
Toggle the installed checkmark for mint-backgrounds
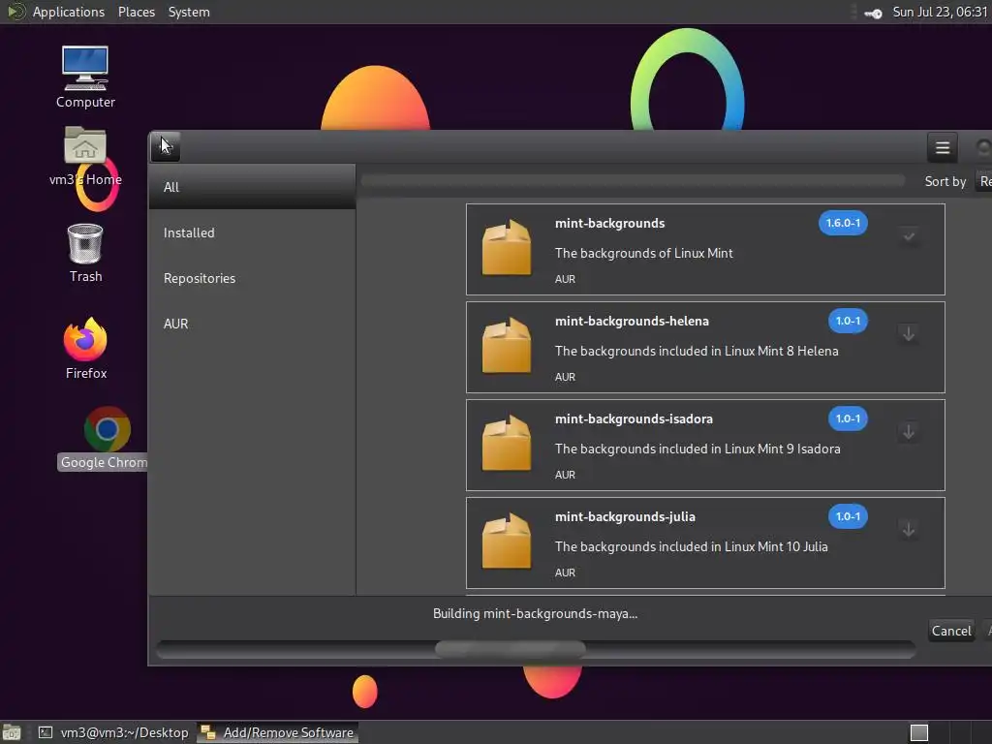(x=909, y=236)
